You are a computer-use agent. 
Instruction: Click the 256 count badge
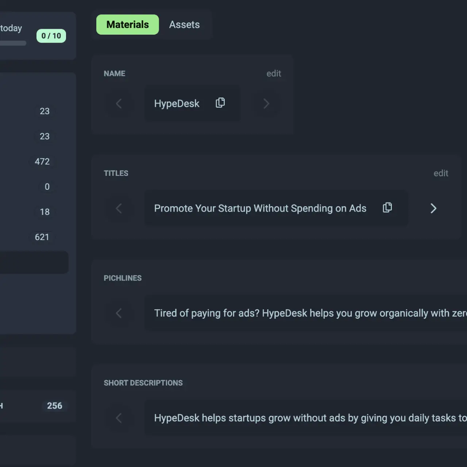pyautogui.click(x=54, y=406)
